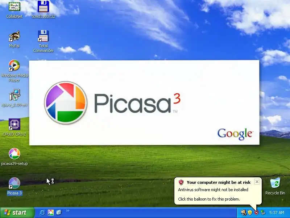The image size is (290, 218).
Task: Click the 5:37 AM taskbar clock
Action: (x=277, y=213)
